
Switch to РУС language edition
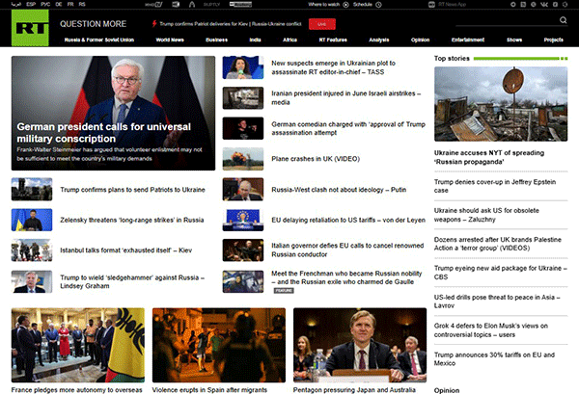(45, 5)
